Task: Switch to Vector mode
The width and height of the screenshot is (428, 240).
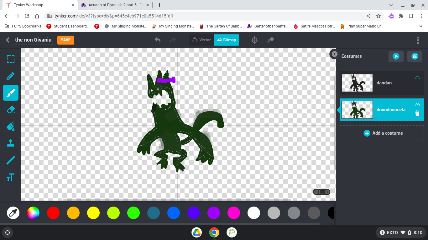Action: coord(201,40)
